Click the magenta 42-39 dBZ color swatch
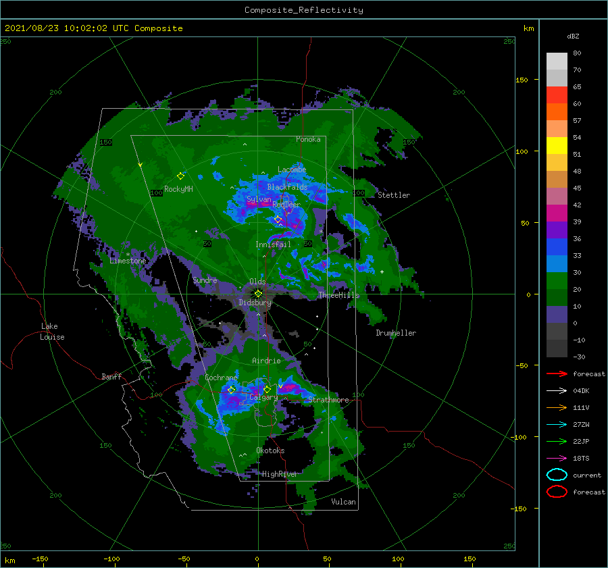608x568 pixels. (x=557, y=213)
